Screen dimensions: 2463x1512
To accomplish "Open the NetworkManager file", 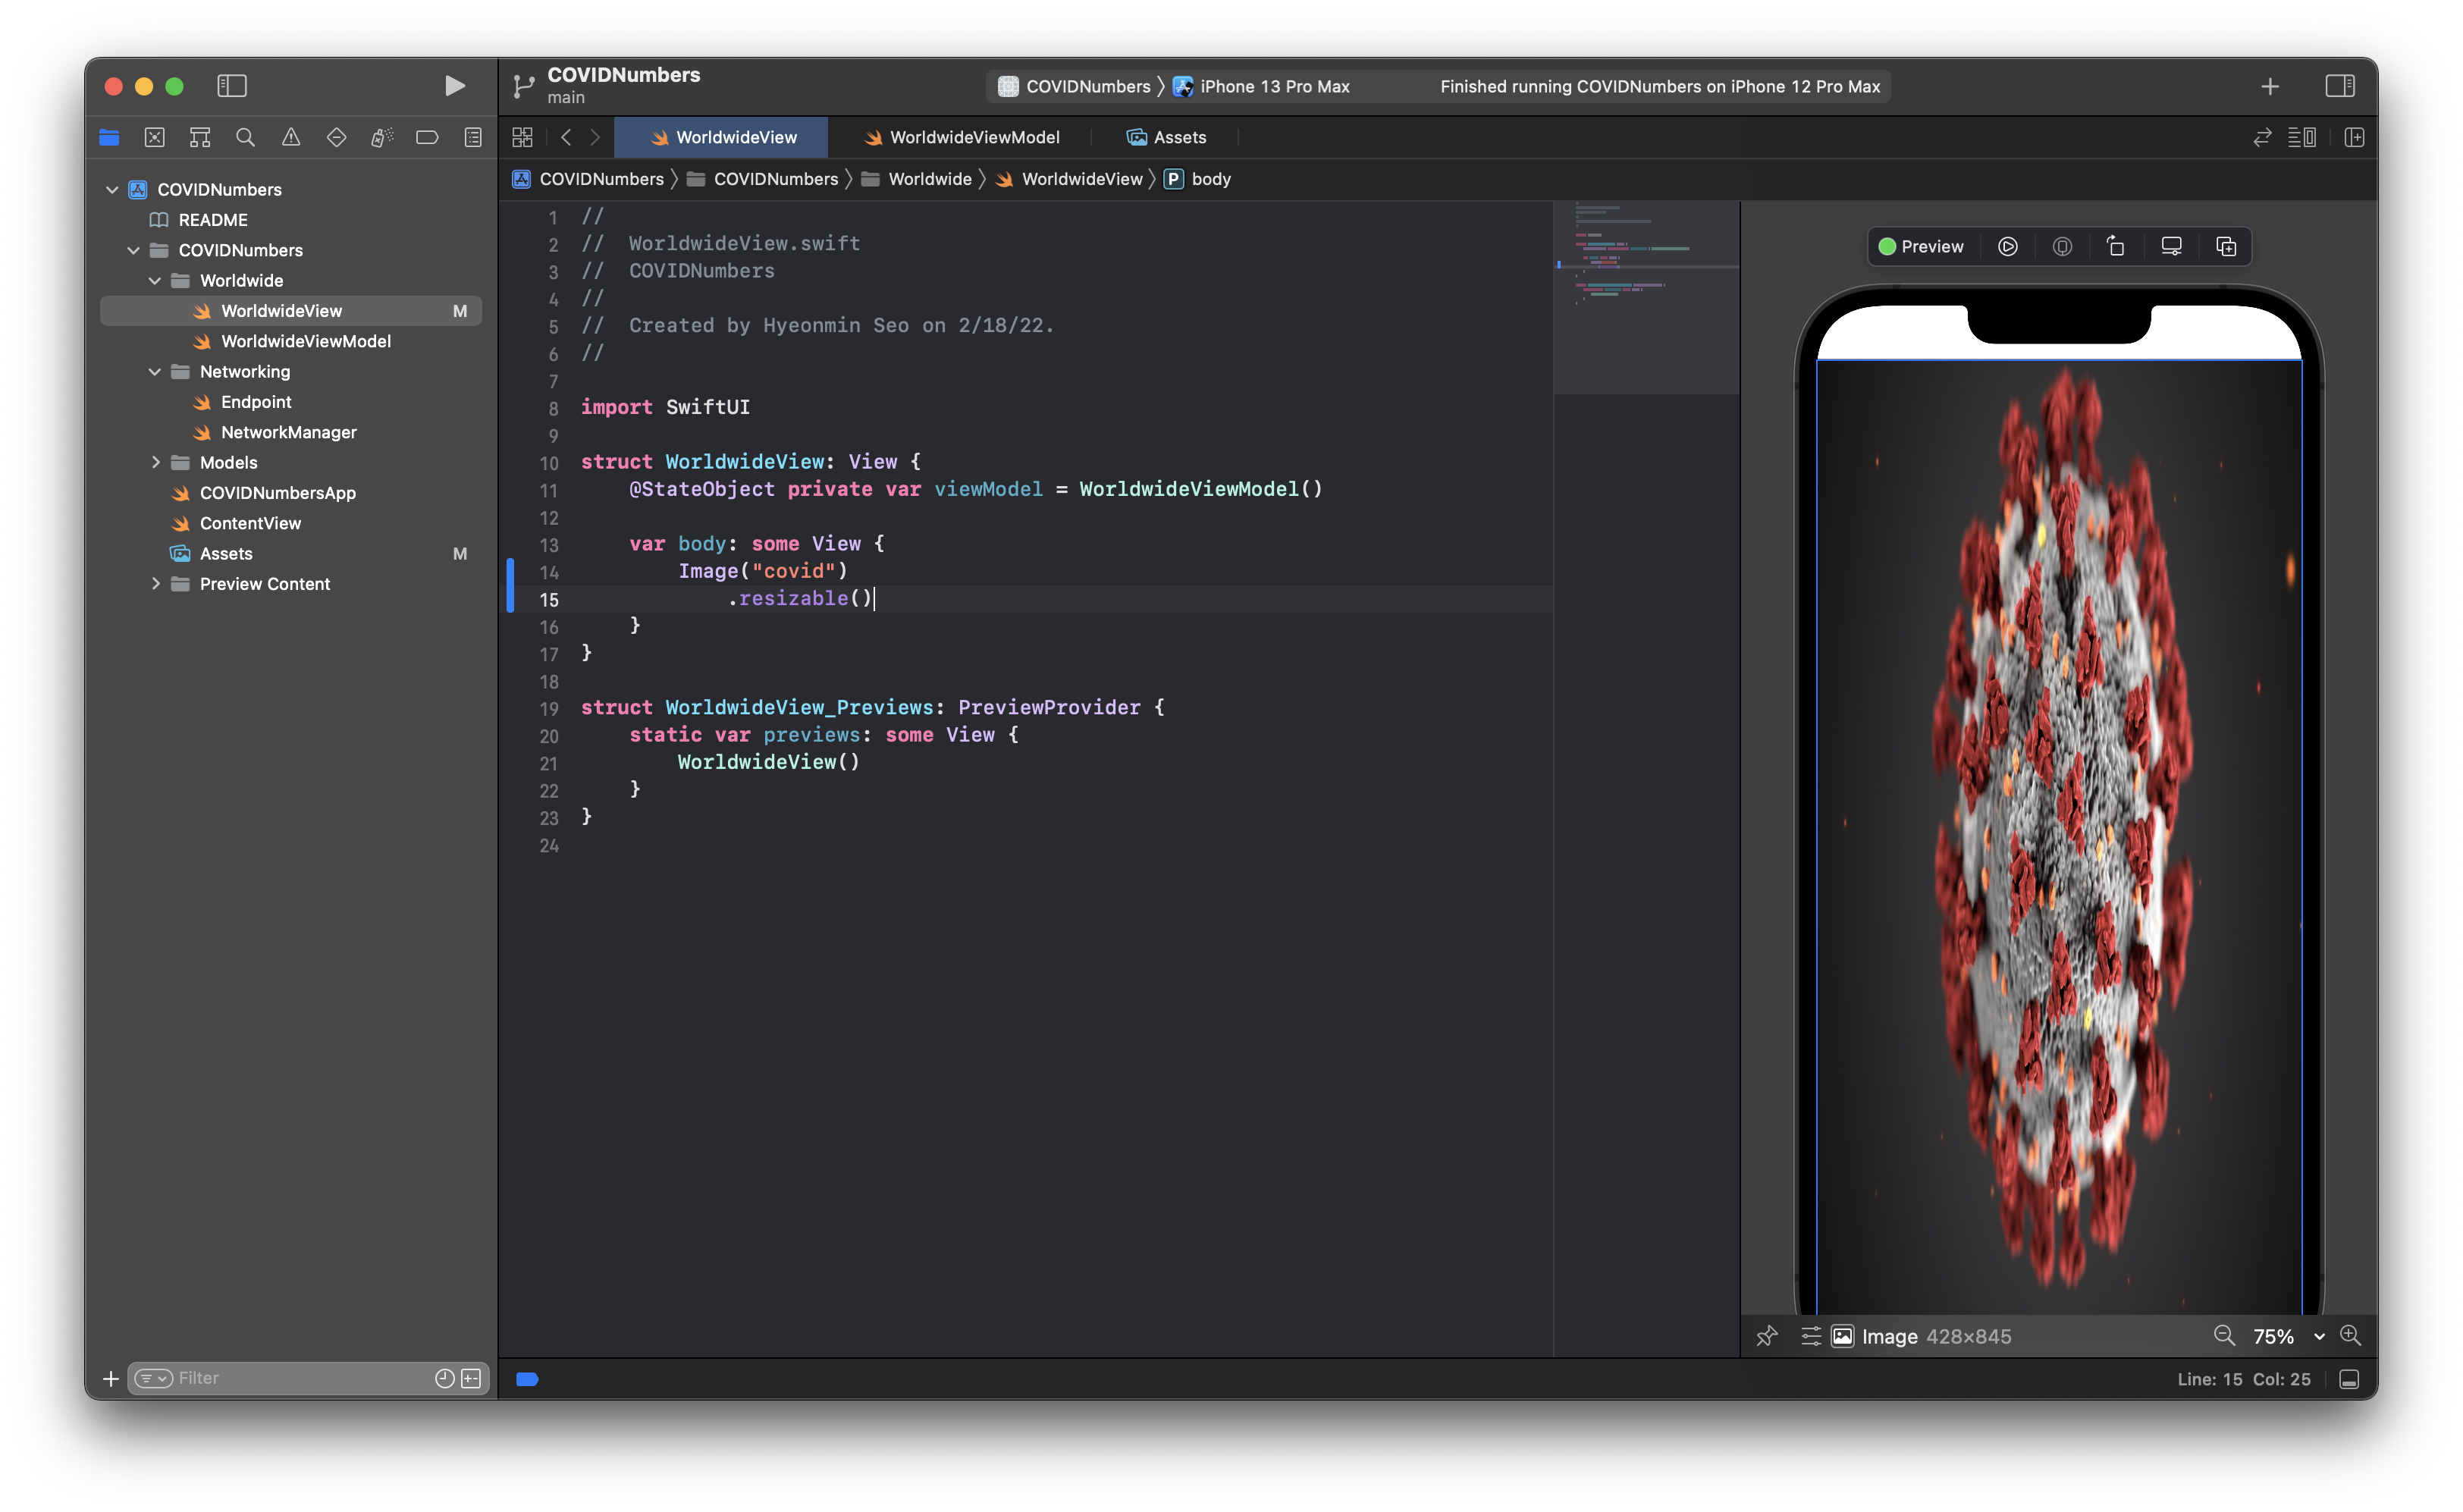I will coord(288,432).
